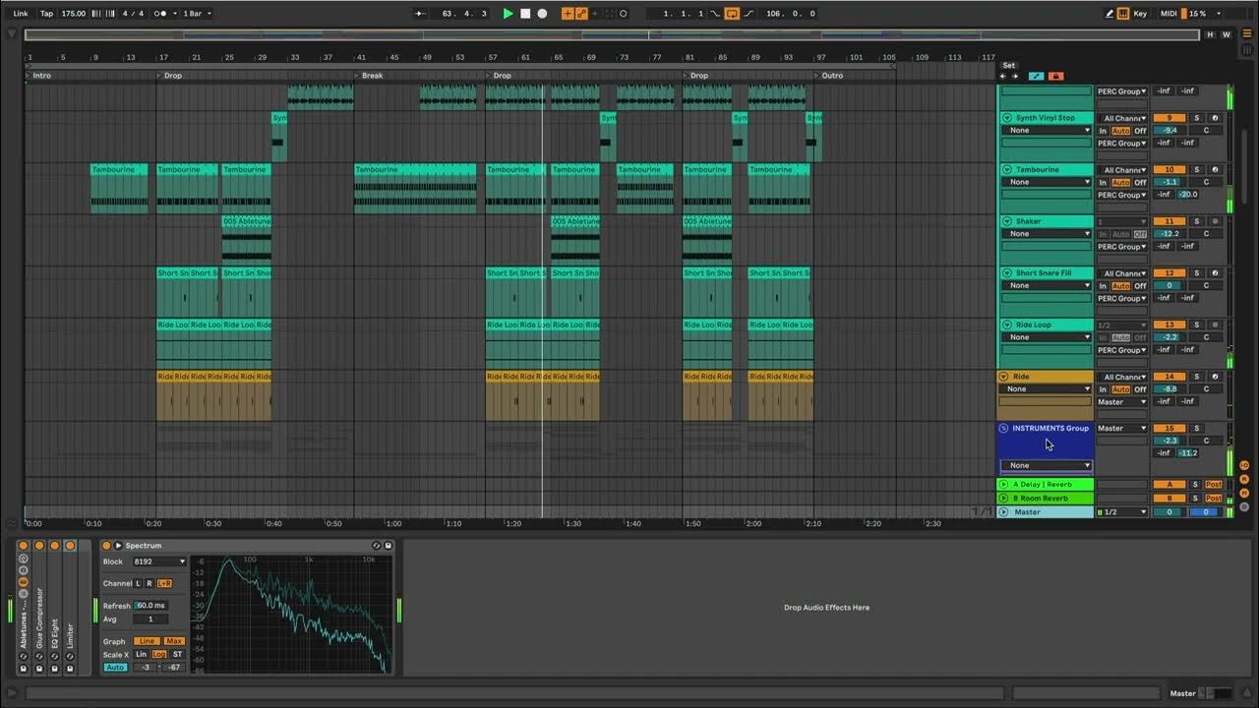Click the tempo field 175.00
Viewport: 1259px width, 708px height.
pyautogui.click(x=74, y=14)
